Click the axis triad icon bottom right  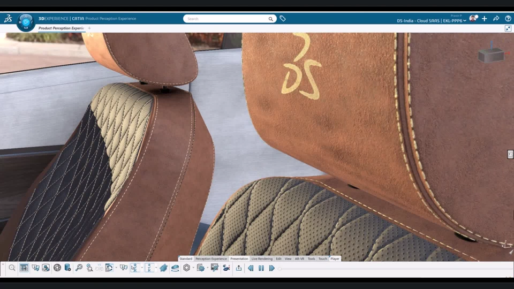506,245
